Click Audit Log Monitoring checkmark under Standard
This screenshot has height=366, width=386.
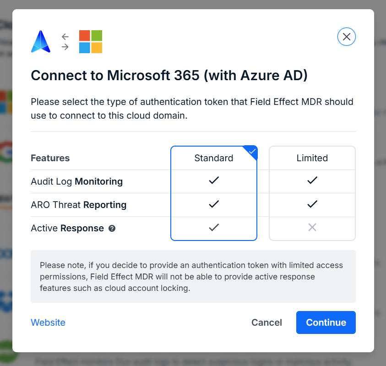(214, 180)
